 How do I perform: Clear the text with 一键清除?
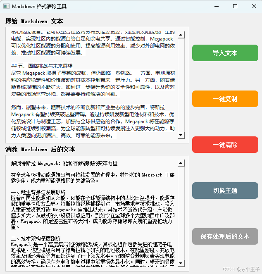click(225, 145)
